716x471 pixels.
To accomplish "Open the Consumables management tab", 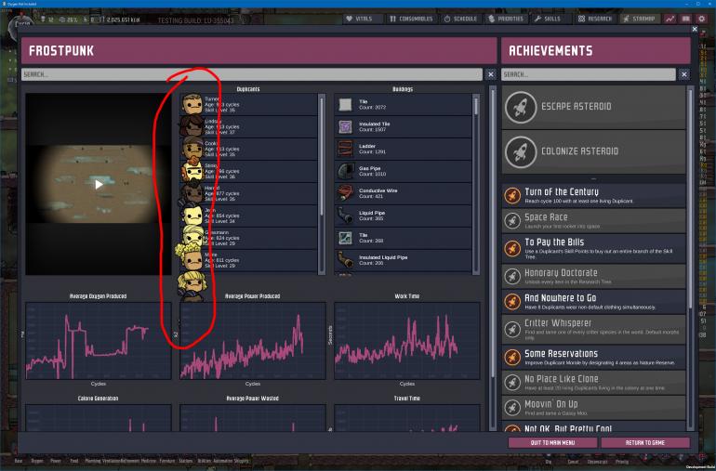I will click(411, 19).
